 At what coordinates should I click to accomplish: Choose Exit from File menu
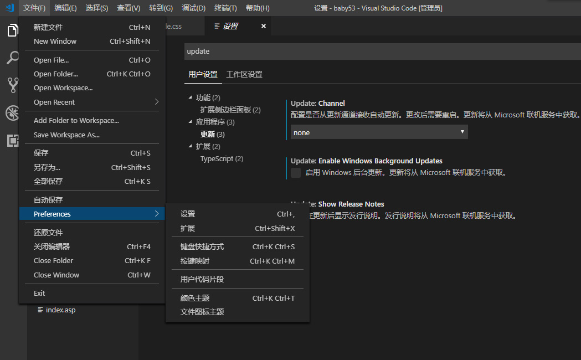click(92, 293)
